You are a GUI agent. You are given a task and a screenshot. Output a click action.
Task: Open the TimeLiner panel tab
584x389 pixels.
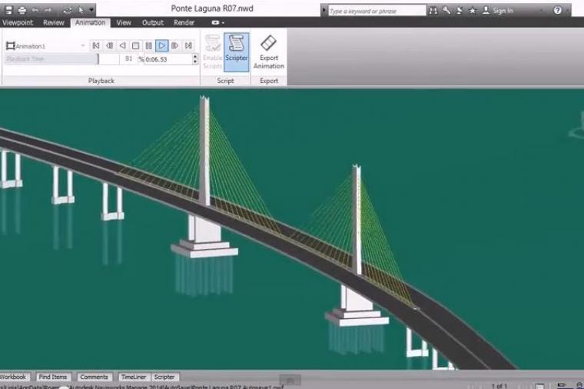tap(132, 377)
